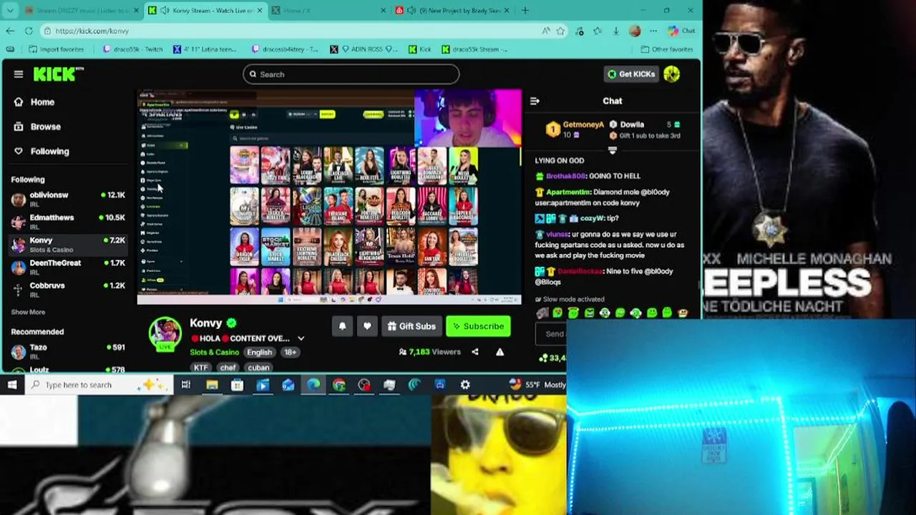Toggle notification bell for Konvy
Image resolution: width=916 pixels, height=515 pixels.
tap(342, 326)
